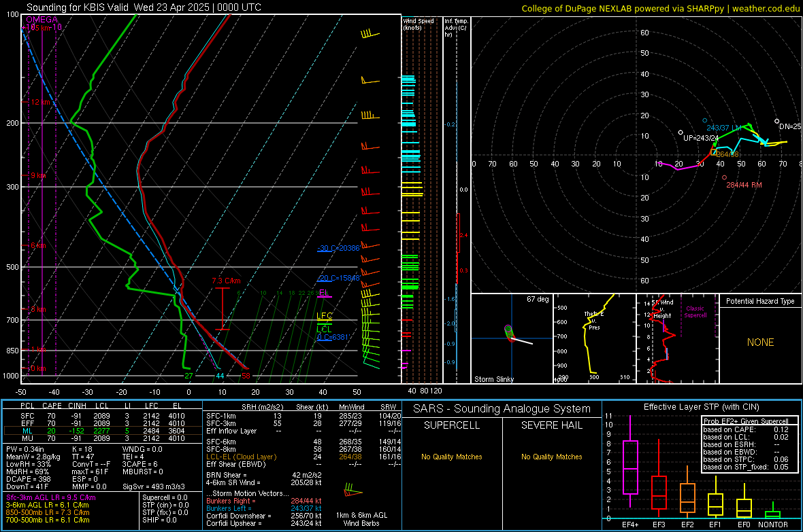Viewport: 803px width, 532px height.
Task: Click the LFC level marker on the skew-T
Action: point(324,316)
